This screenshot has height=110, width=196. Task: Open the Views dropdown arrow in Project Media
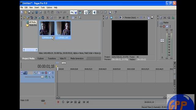pos(76,18)
